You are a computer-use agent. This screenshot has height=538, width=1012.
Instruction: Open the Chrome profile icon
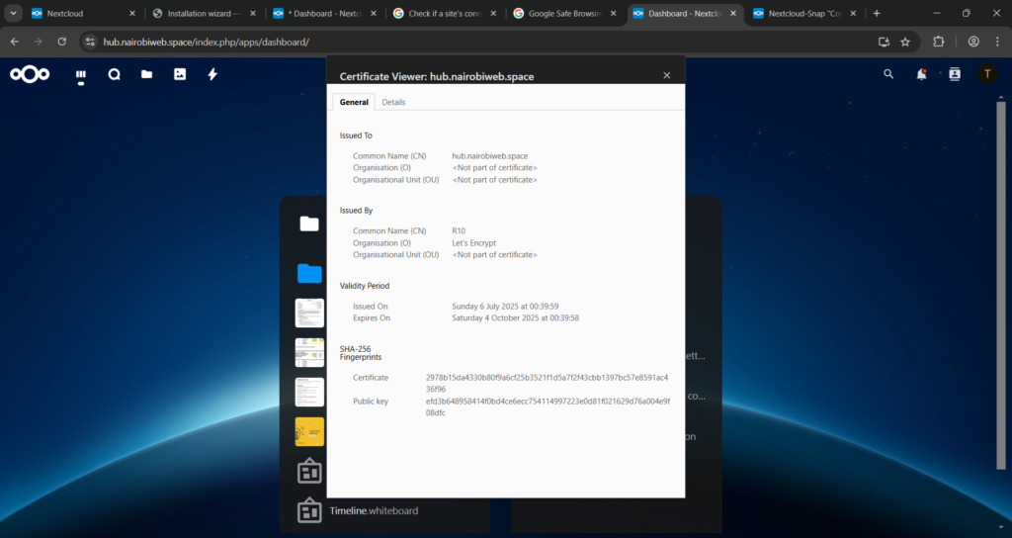point(973,42)
